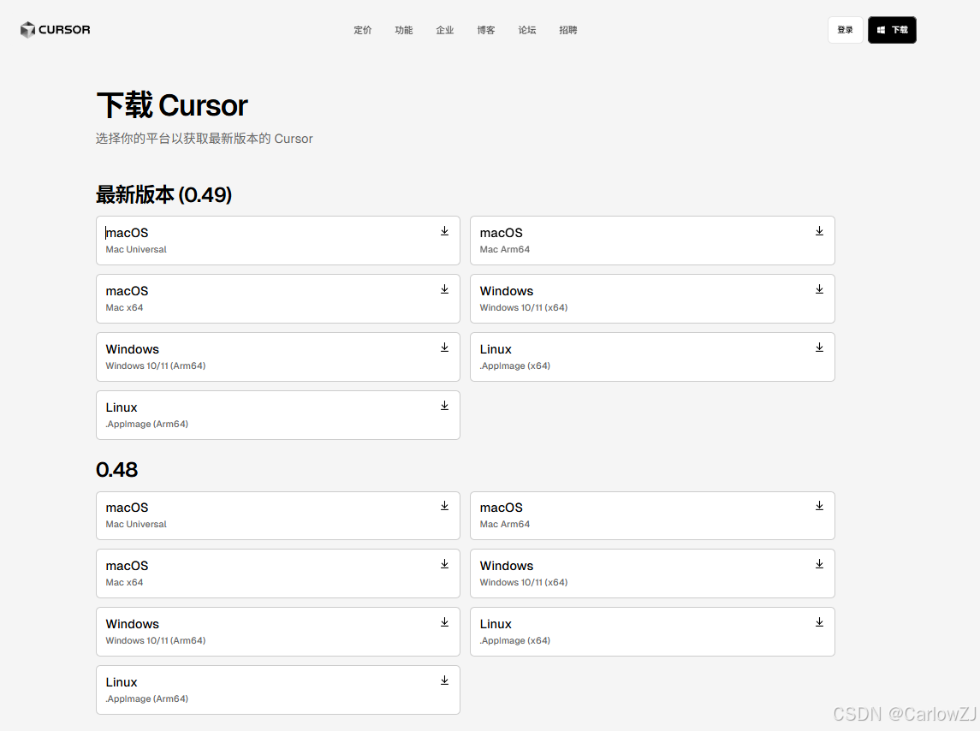Image resolution: width=980 pixels, height=731 pixels.
Task: Open the 博客 blog page
Action: (x=485, y=30)
